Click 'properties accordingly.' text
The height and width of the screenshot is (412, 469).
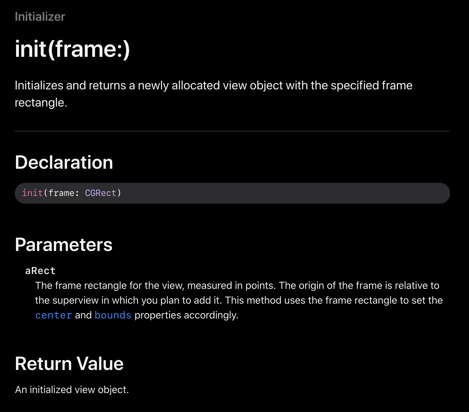pyautogui.click(x=187, y=315)
